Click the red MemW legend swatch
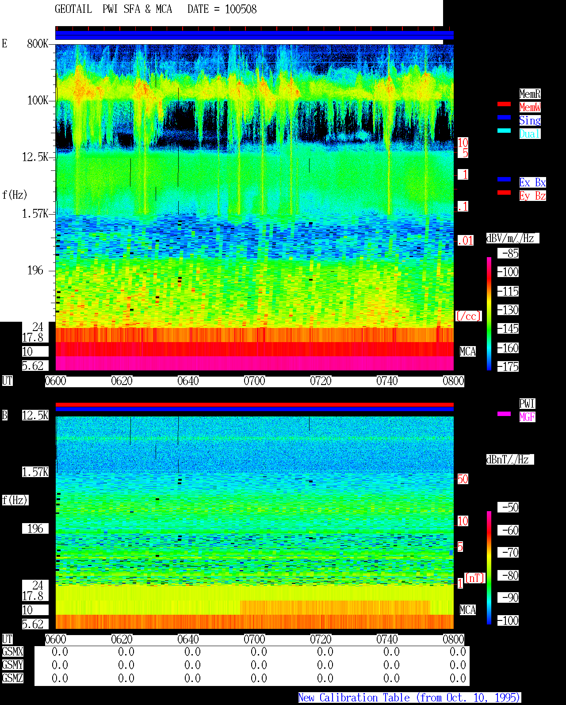The width and height of the screenshot is (566, 705). [x=504, y=104]
